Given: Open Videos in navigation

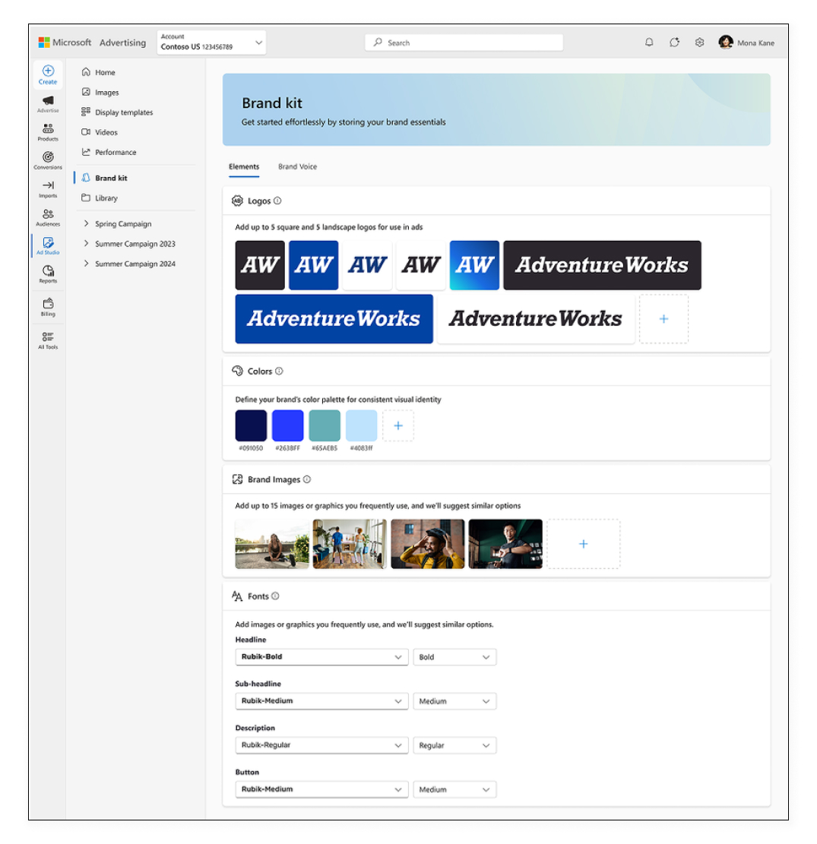Looking at the screenshot, I should 106,132.
